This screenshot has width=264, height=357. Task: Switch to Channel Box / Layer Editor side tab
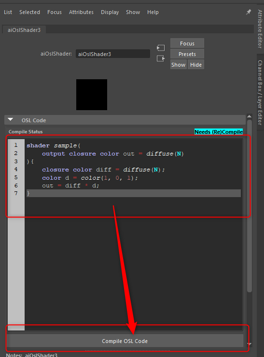(x=260, y=92)
